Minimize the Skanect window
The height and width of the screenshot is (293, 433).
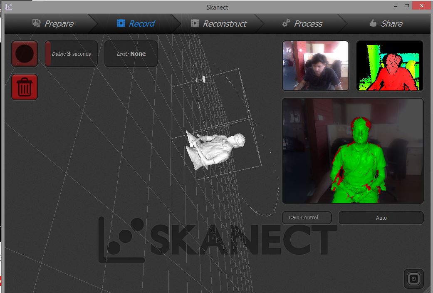[396, 6]
